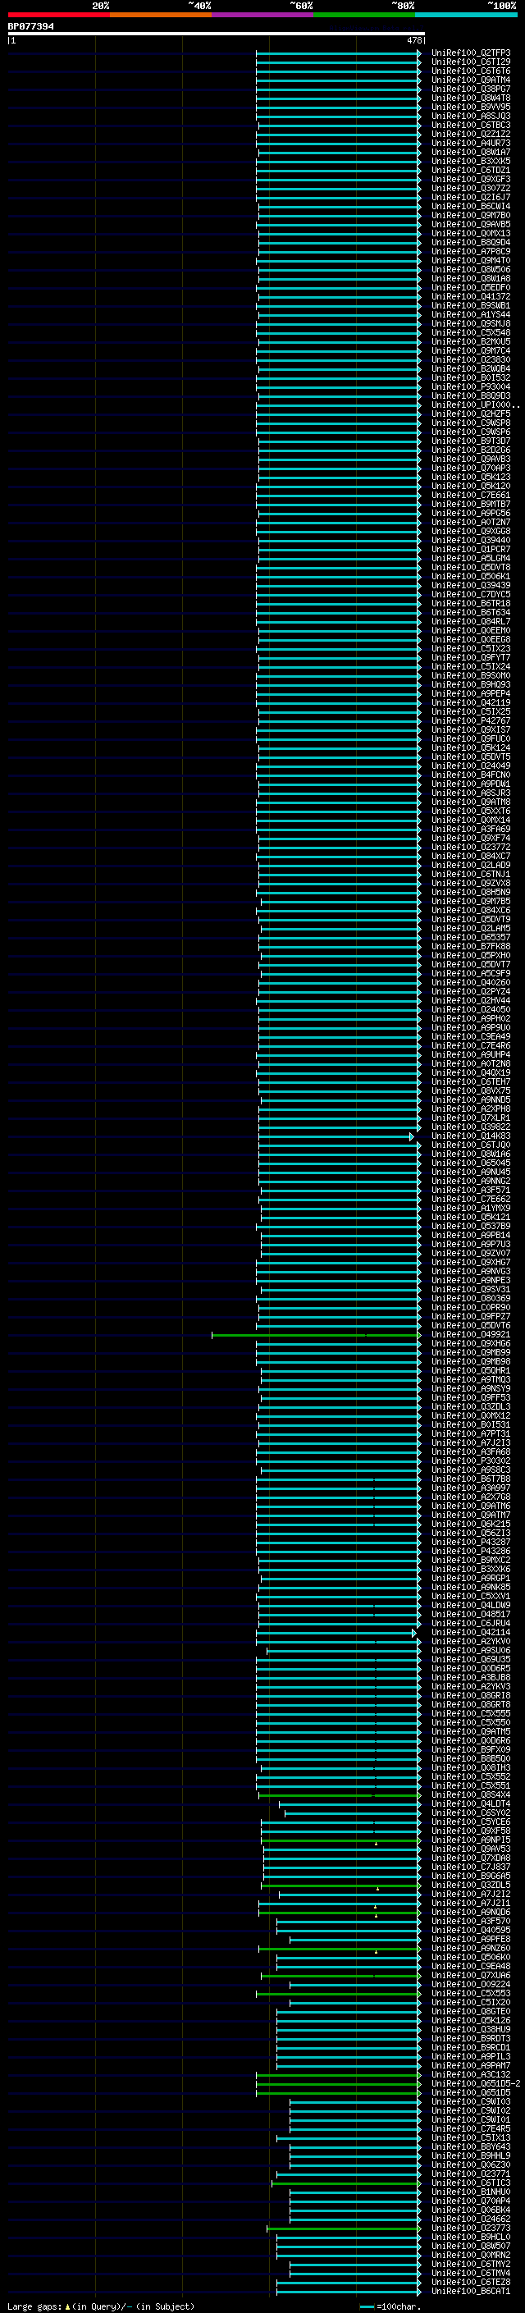Click the green ~80% identity legend segment

[x=364, y=15]
